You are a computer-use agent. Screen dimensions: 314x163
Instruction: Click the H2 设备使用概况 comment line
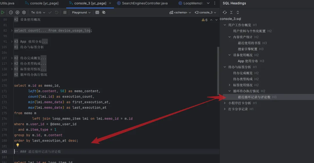click(x=27, y=19)
